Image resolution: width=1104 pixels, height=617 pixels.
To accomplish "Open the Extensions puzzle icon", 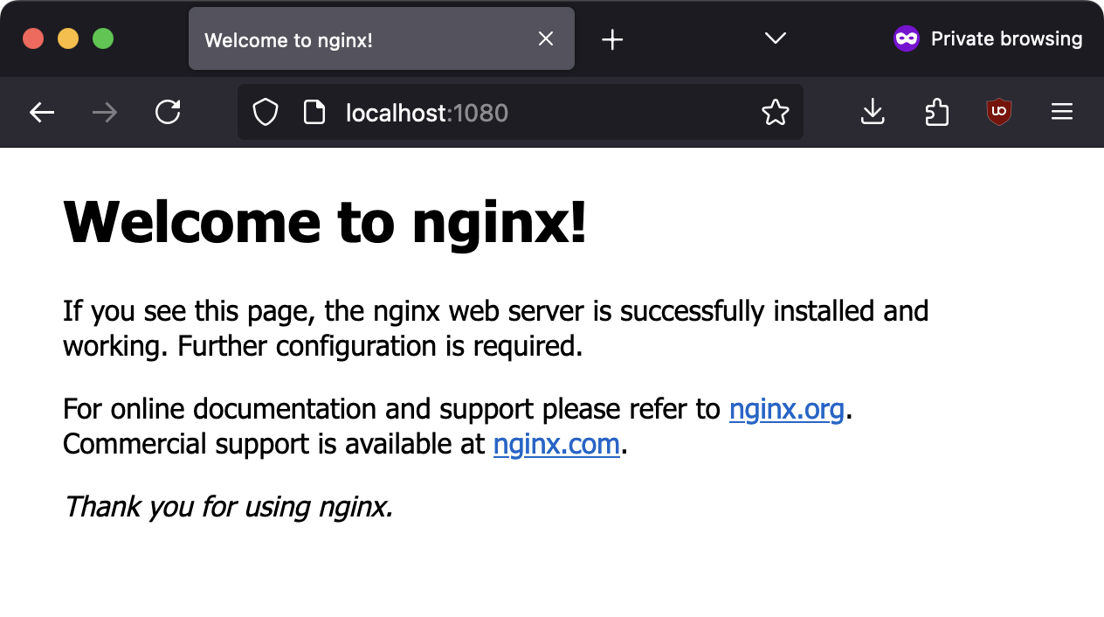I will click(936, 113).
